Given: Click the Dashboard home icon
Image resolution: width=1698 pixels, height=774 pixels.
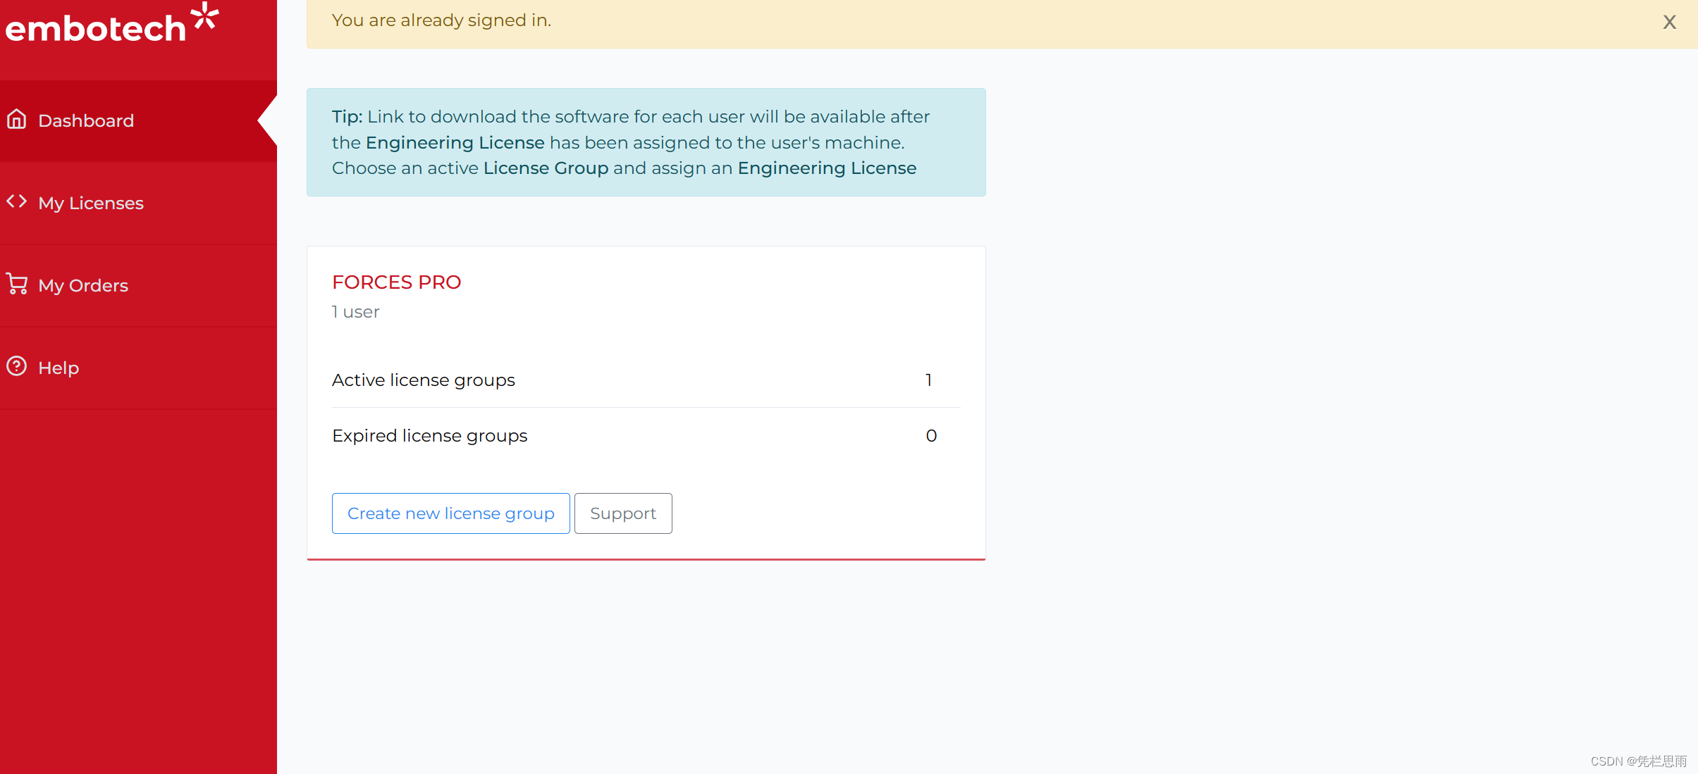Looking at the screenshot, I should (17, 120).
